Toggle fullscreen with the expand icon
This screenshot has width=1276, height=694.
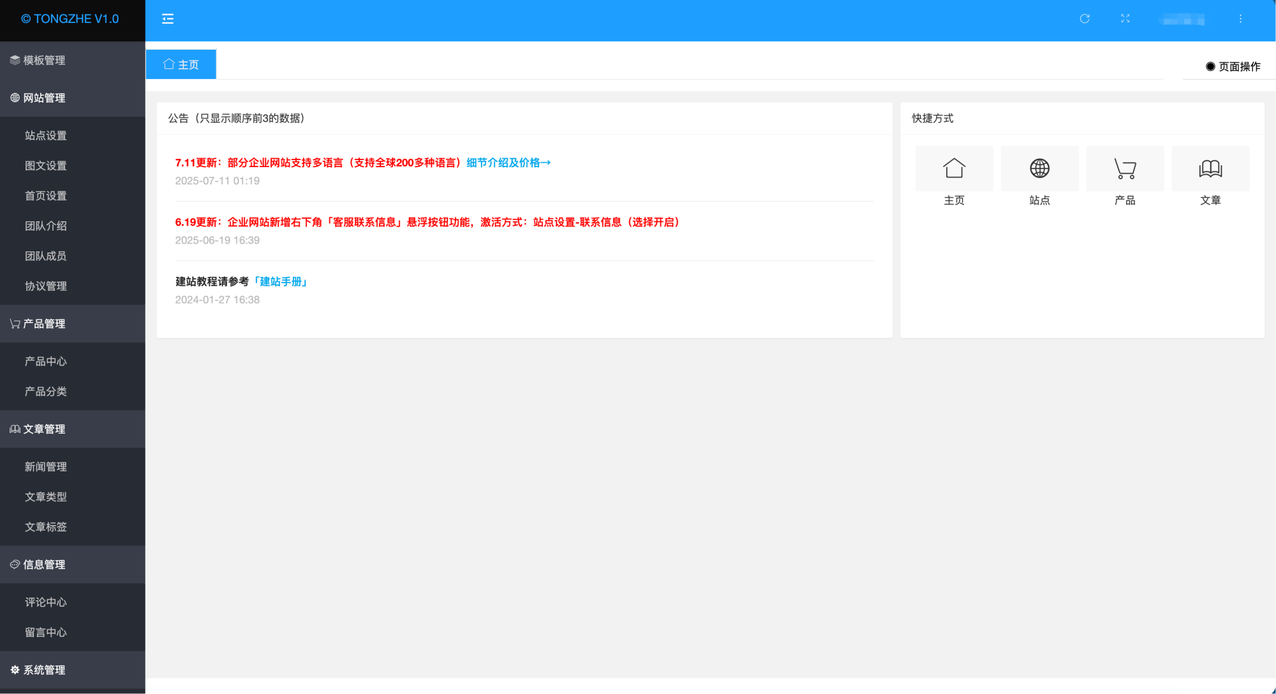point(1125,18)
